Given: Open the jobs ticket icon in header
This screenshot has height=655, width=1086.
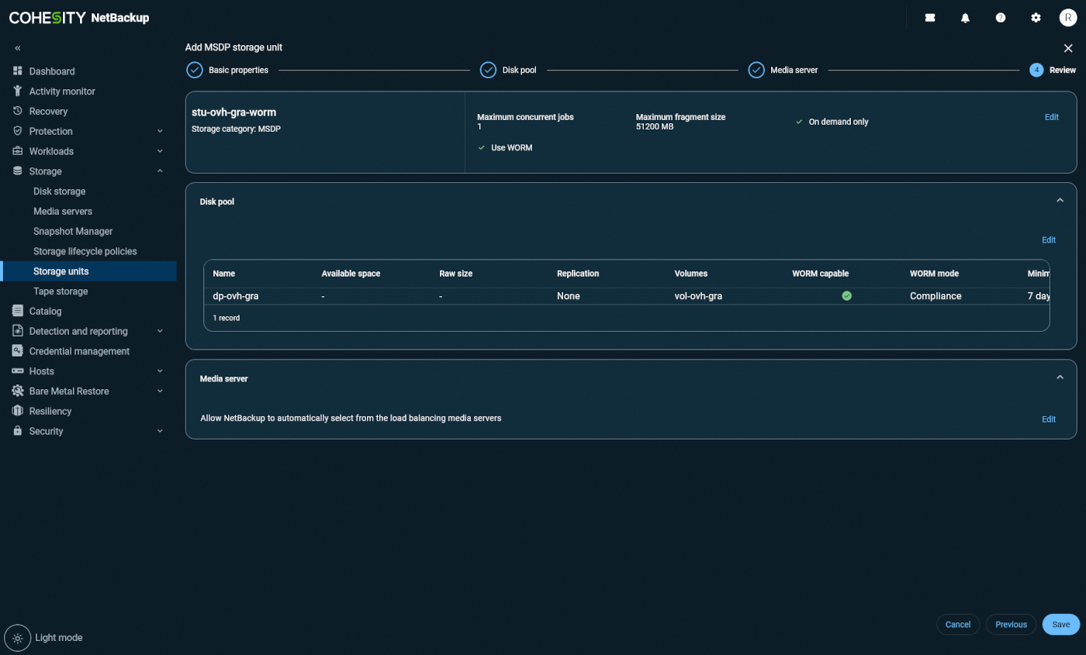Looking at the screenshot, I should [x=930, y=18].
